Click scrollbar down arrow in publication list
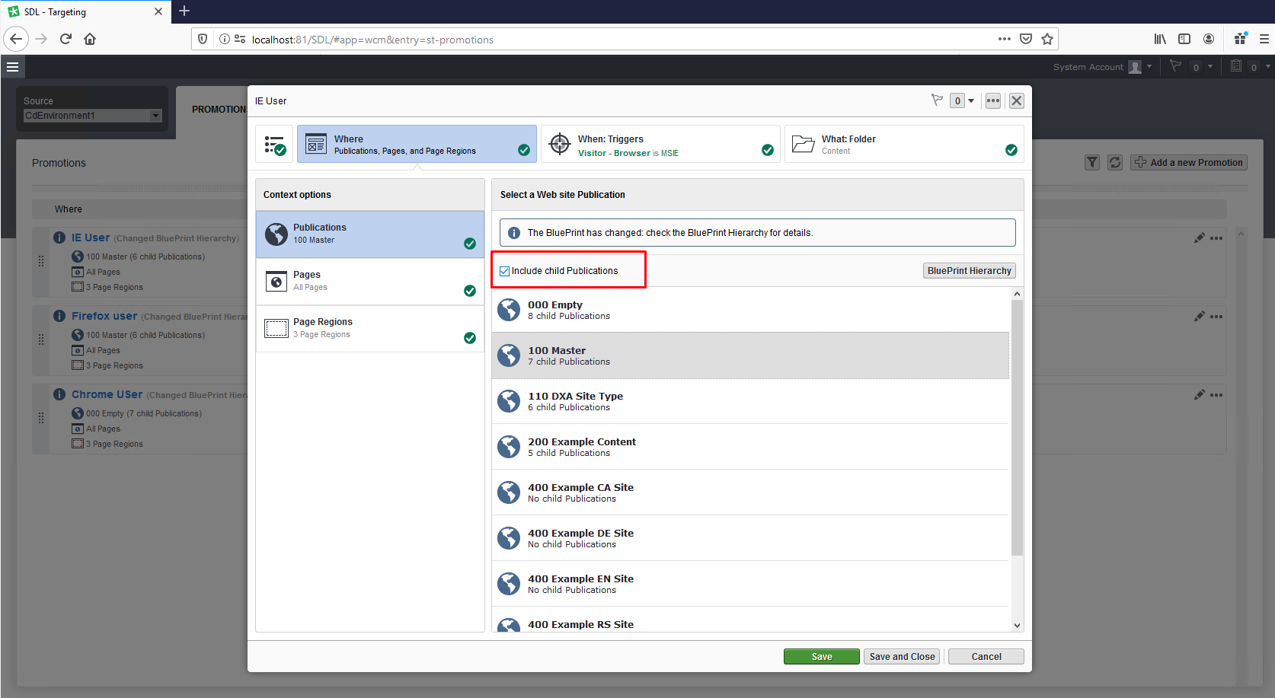Screen dimensions: 1275x698 (x=1017, y=625)
